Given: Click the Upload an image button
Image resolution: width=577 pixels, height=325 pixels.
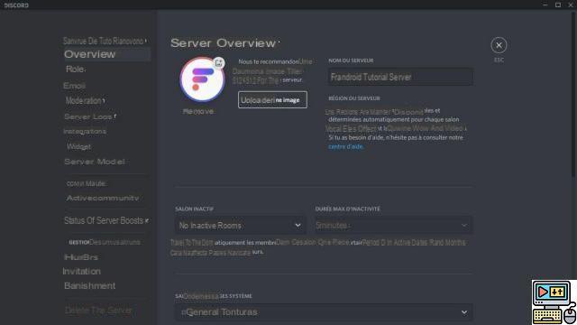Looking at the screenshot, I should pos(272,100).
